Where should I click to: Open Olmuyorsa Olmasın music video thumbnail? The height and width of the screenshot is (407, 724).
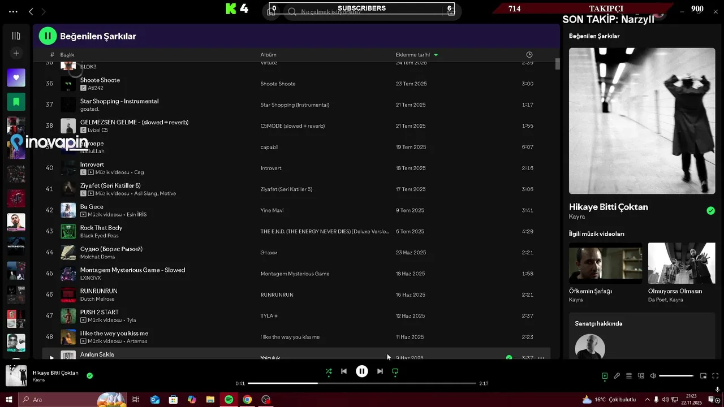682,263
